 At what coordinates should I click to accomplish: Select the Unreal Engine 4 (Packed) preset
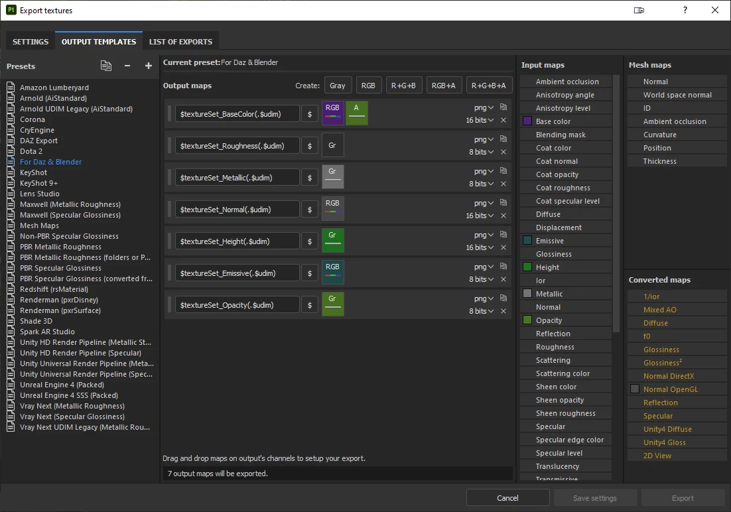[62, 385]
